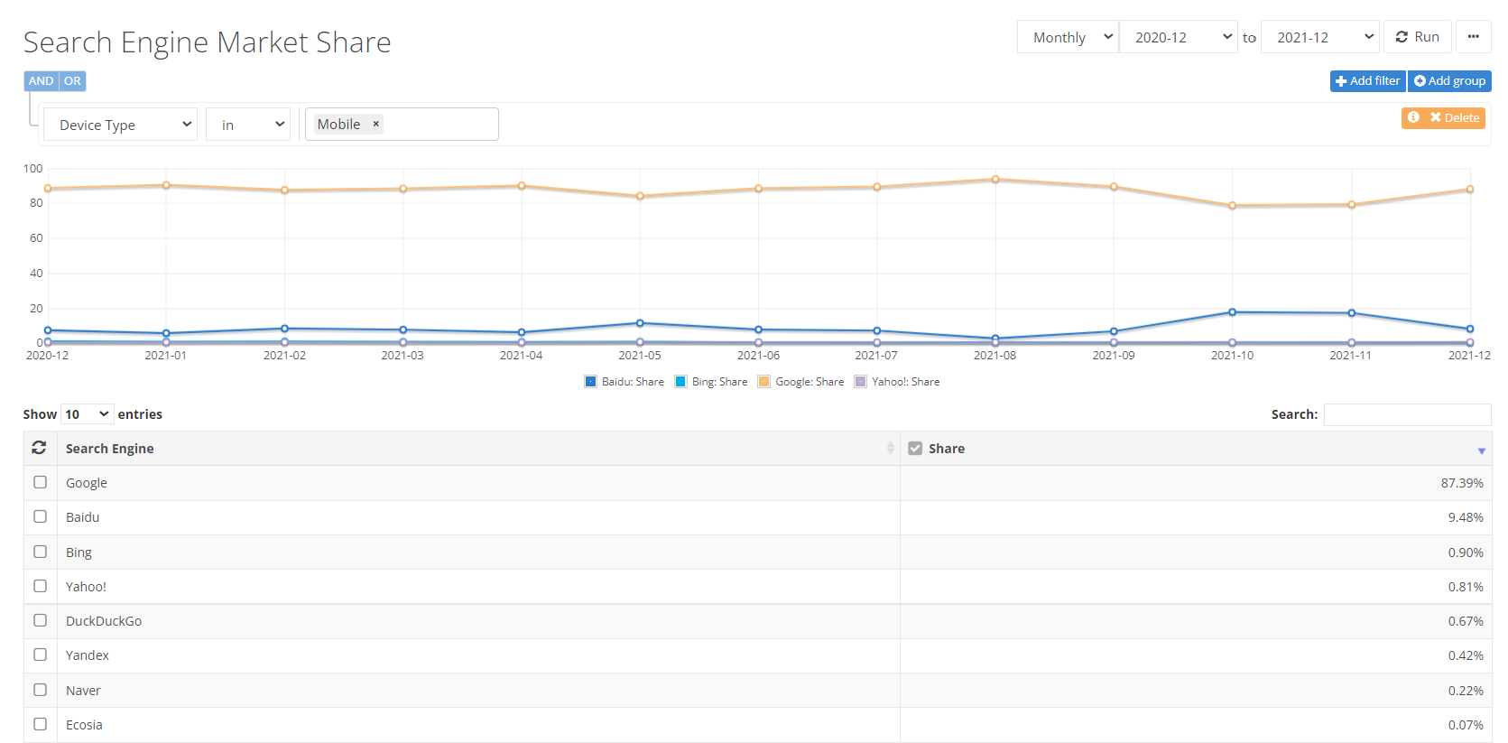Screen dimensions: 1508x743
Task: Click the 9.48% share value
Action: click(1466, 517)
